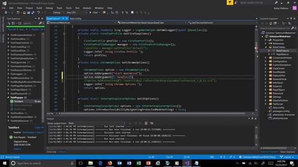298x167 pixels.
Task: Collapse the TestPopups test group
Action: 8,97
